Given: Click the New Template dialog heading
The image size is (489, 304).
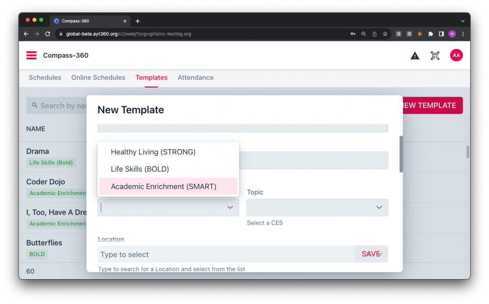Looking at the screenshot, I should tap(131, 110).
